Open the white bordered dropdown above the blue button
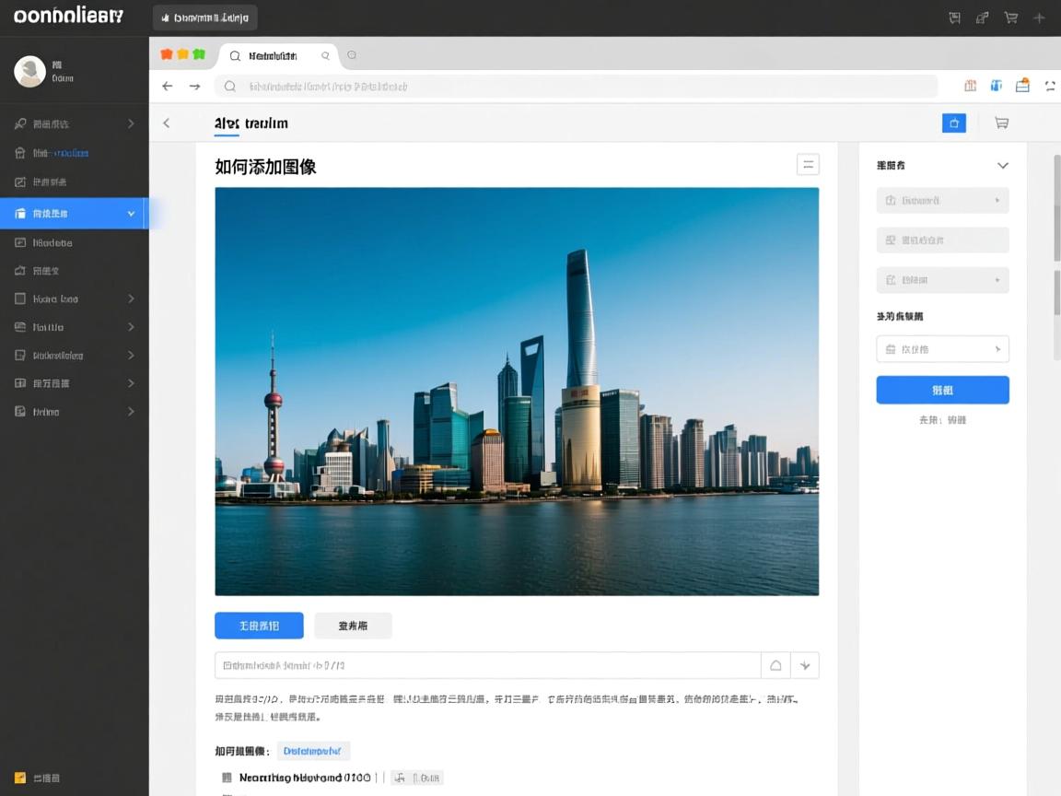Viewport: 1061px width, 796px height. pos(942,349)
